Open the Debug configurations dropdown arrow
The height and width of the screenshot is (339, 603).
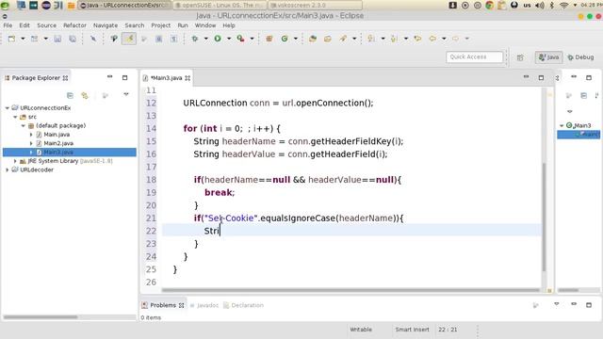pyautogui.click(x=205, y=39)
